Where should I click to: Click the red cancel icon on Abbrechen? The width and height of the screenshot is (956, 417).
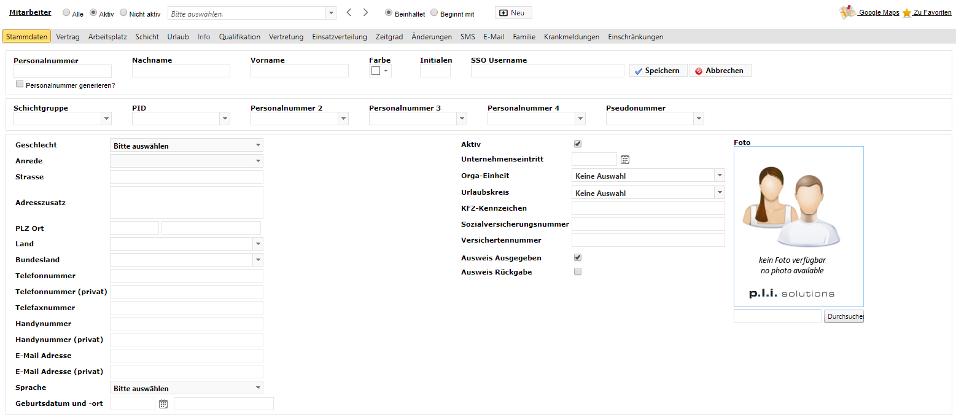click(699, 71)
